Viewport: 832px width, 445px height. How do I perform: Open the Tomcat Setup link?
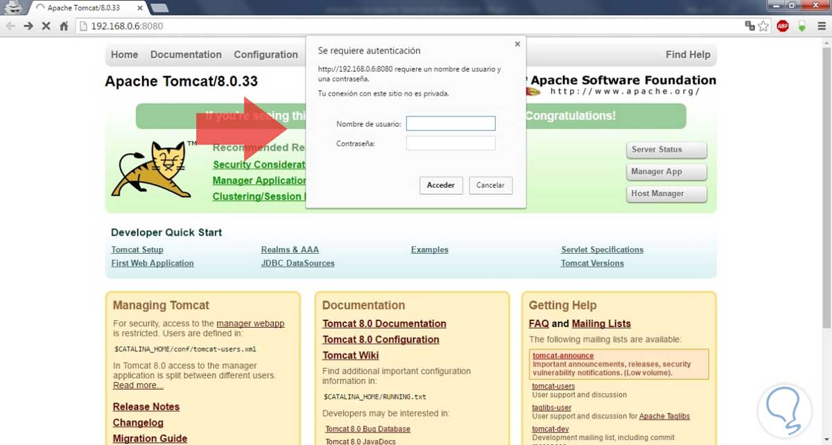137,250
